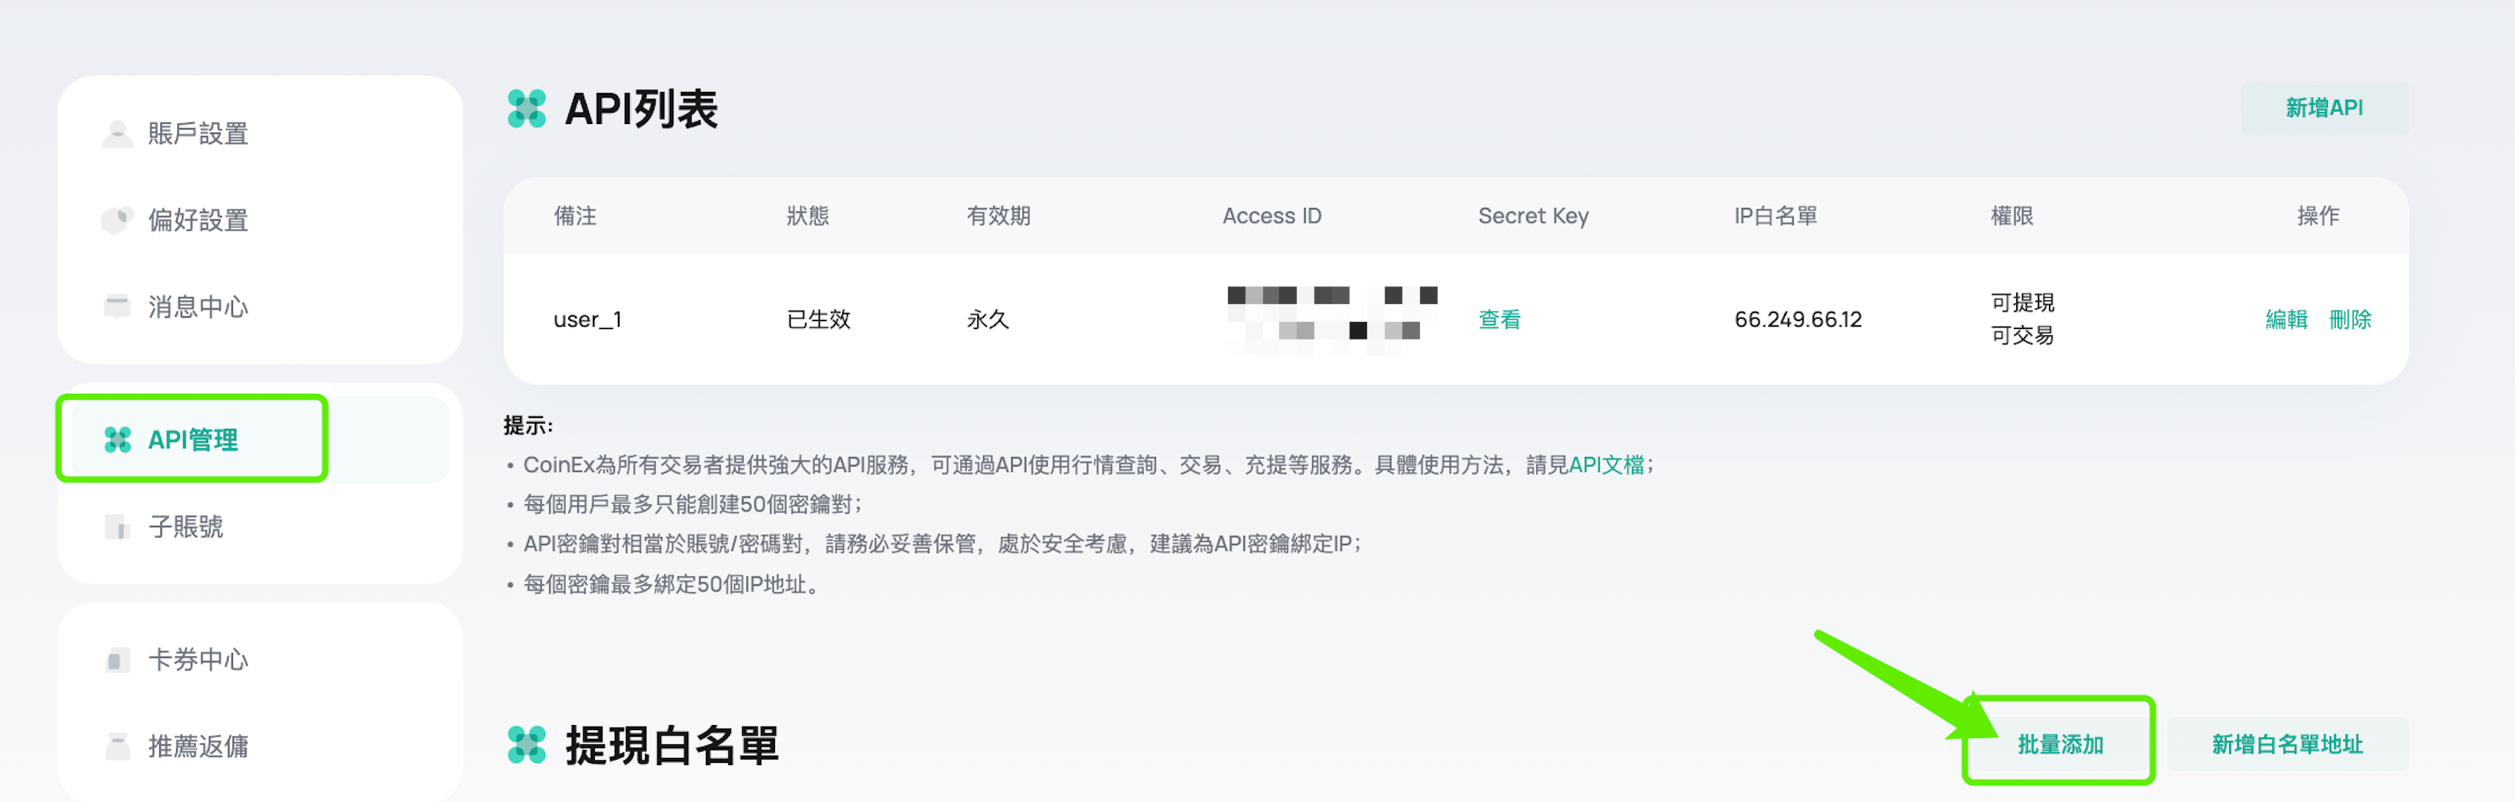Click the clover icon beside API列表 heading
This screenshot has width=2515, height=802.
[526, 108]
